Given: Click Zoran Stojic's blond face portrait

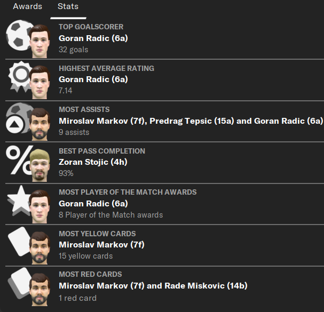Looking at the screenshot, I should (x=39, y=165).
